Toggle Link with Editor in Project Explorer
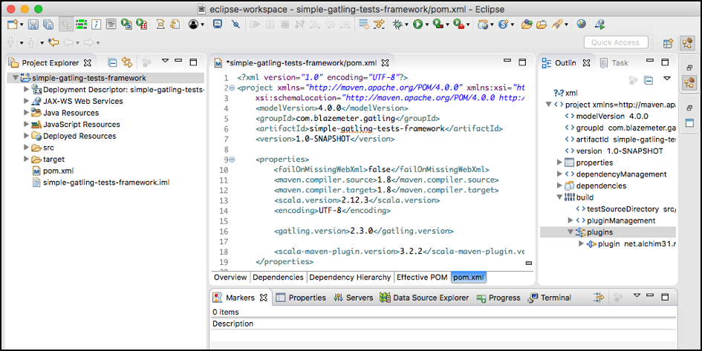 tap(127, 63)
